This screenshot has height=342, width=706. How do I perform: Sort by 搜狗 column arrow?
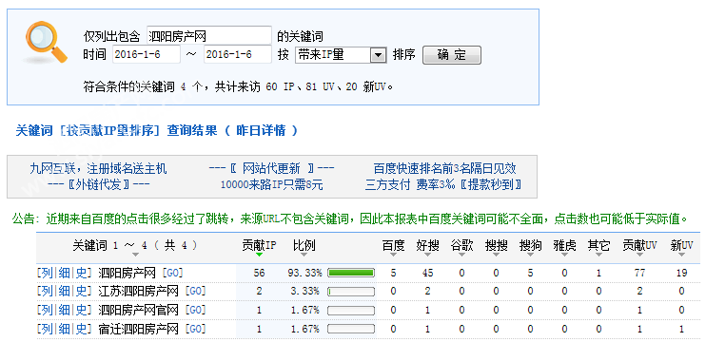click(x=530, y=255)
